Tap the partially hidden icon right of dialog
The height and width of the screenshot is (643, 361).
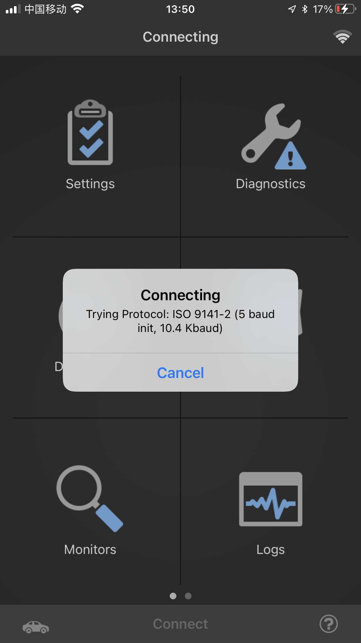(x=301, y=312)
